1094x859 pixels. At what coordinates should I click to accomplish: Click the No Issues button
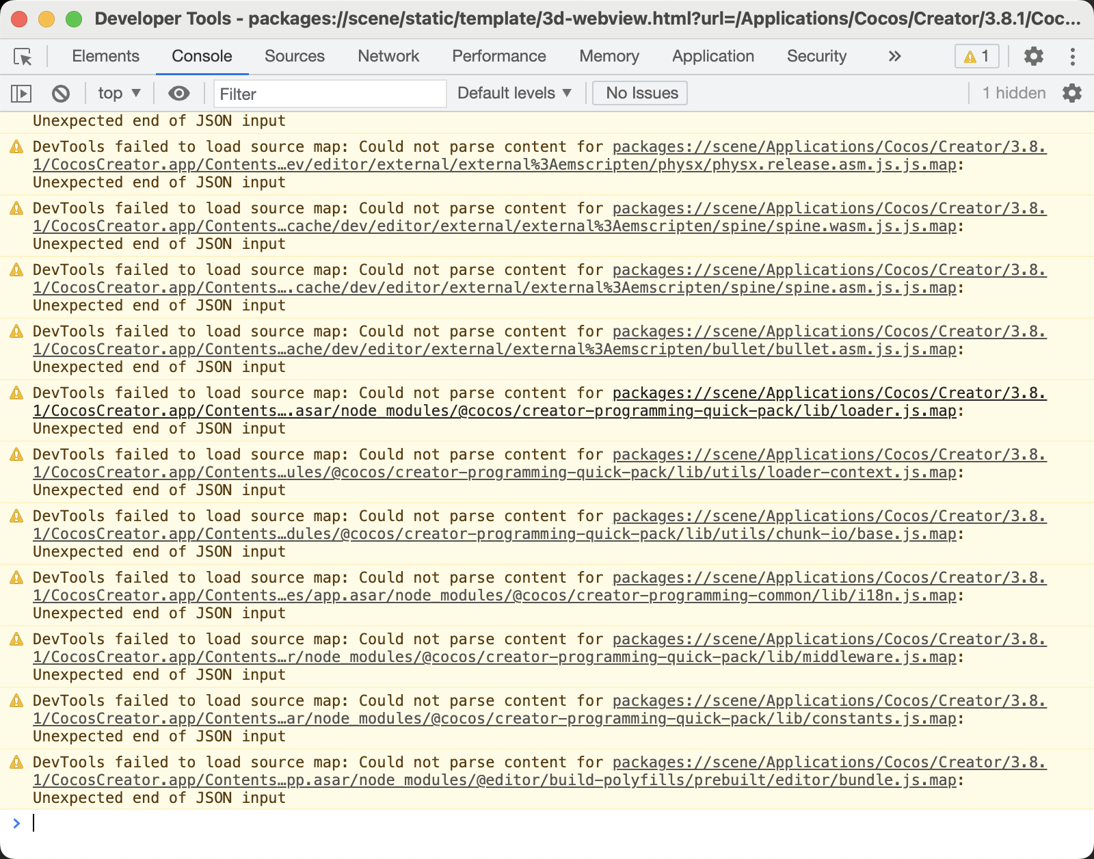coord(640,93)
